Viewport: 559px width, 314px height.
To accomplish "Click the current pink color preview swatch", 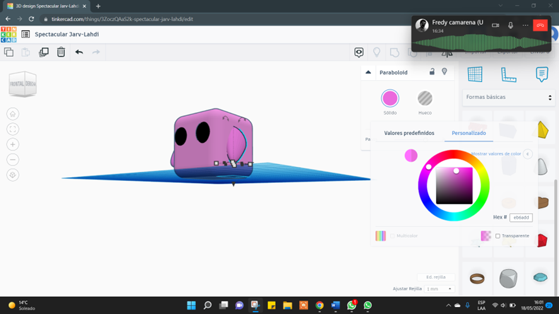I will coord(411,155).
